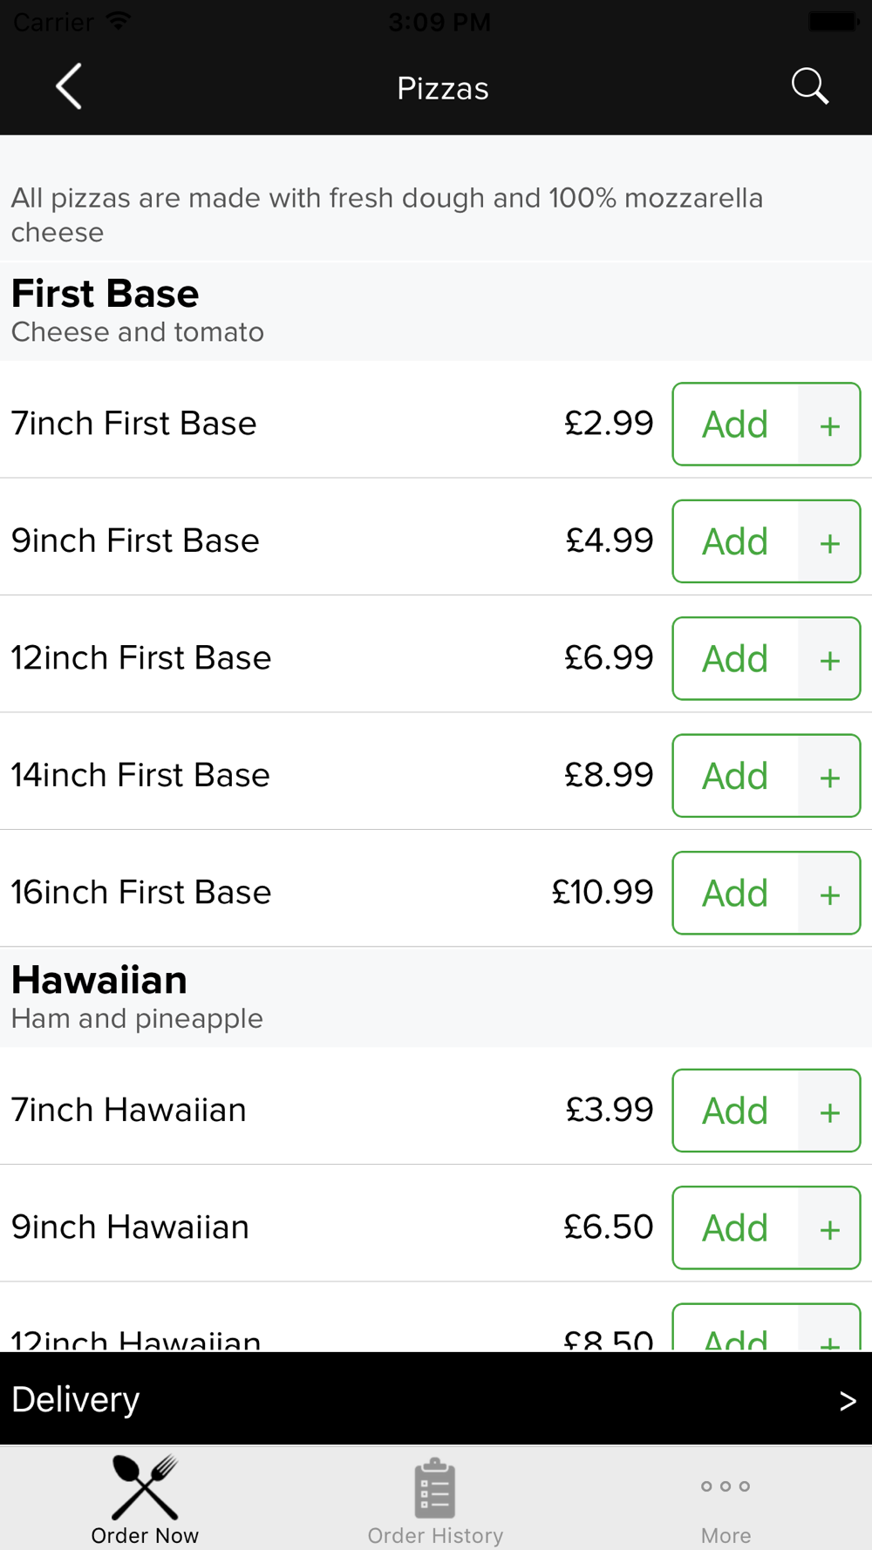The image size is (872, 1550).
Task: Expand options with plus on 14inch First Base
Action: 830,776
